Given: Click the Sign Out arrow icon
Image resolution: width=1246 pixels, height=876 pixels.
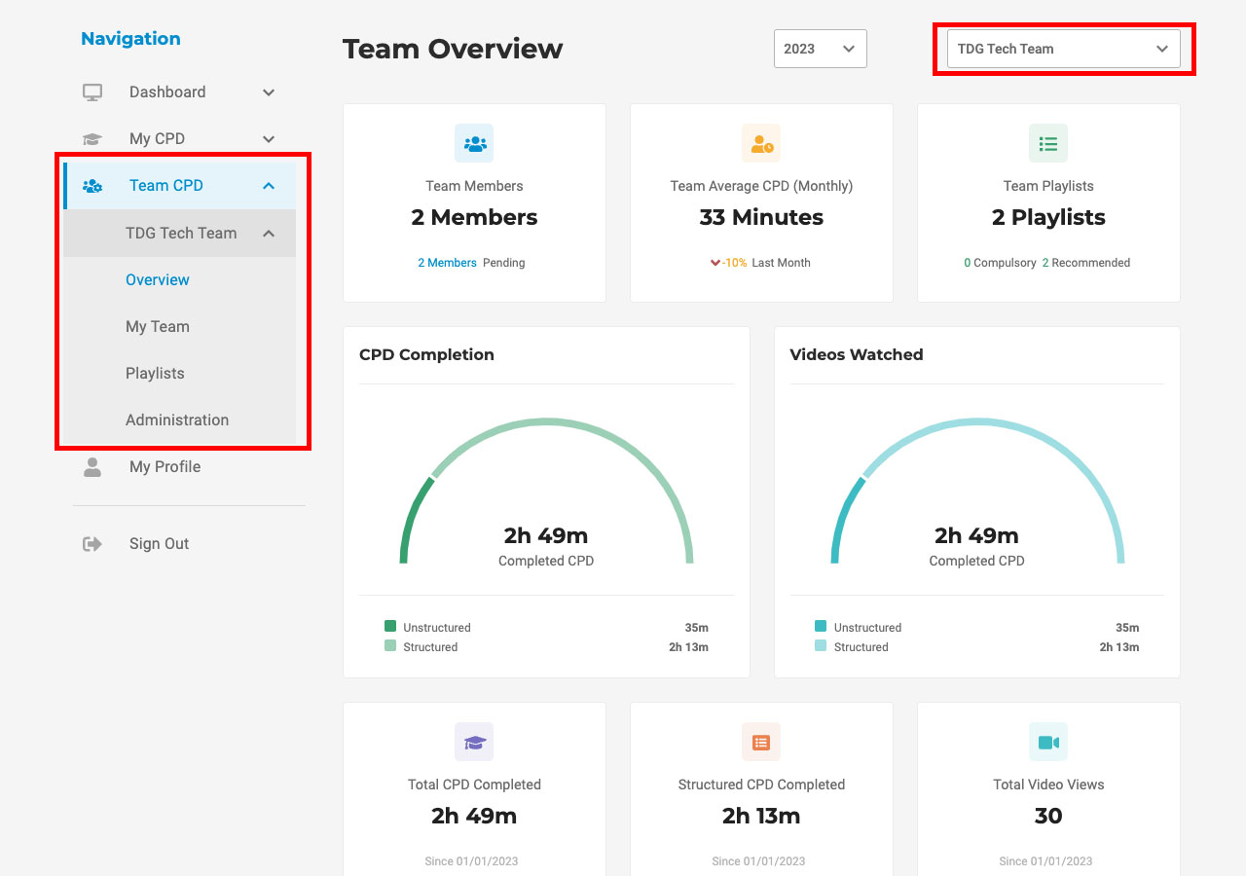Looking at the screenshot, I should 92,544.
